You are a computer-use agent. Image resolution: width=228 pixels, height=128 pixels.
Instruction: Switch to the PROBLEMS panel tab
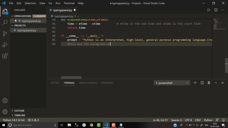(107, 83)
